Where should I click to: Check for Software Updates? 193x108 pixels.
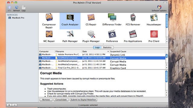tap(159, 8)
